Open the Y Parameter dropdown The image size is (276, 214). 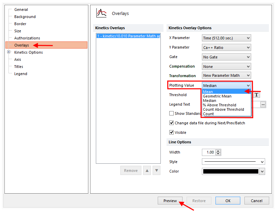point(226,48)
